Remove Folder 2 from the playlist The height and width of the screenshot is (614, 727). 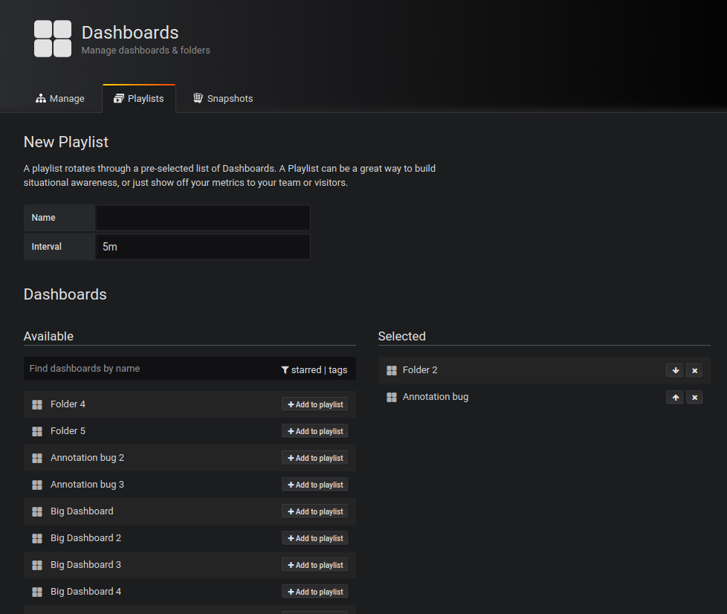[694, 370]
